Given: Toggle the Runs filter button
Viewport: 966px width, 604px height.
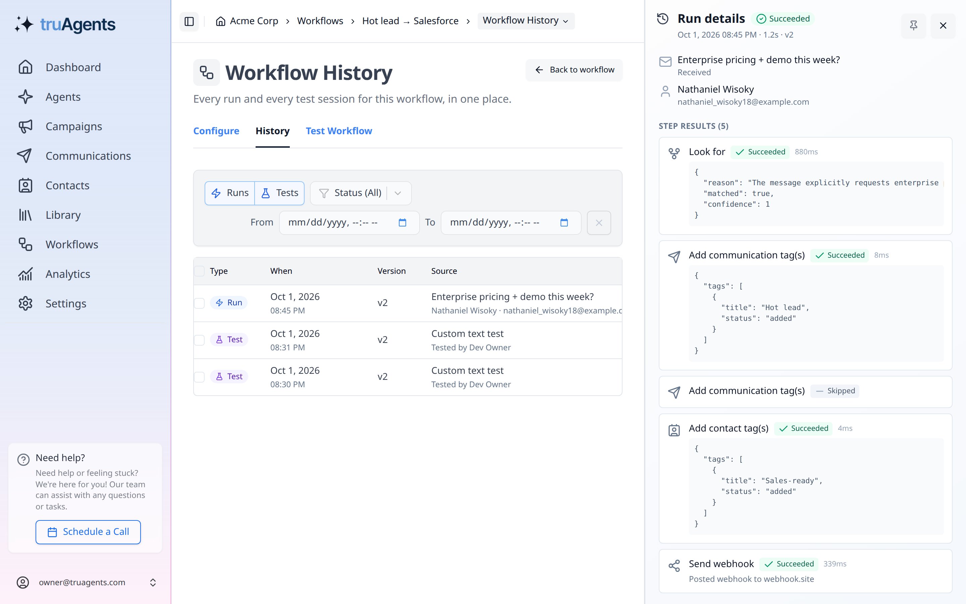Looking at the screenshot, I should [x=230, y=193].
